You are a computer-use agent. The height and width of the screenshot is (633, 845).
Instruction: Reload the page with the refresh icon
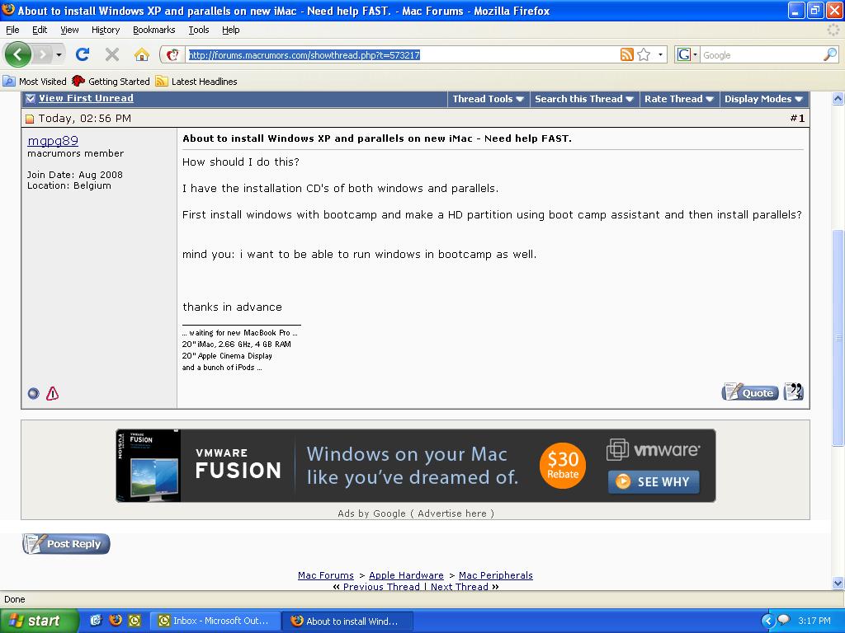[x=83, y=54]
